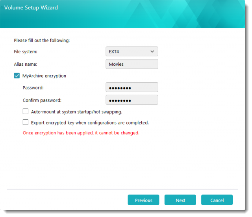Click the red encryption warning message
The image size is (252, 217).
pos(81,133)
